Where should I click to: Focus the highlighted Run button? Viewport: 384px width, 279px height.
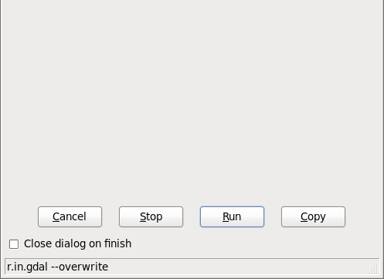click(x=232, y=216)
